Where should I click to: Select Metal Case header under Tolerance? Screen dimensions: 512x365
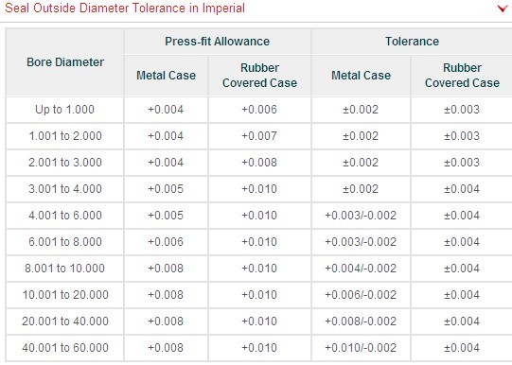[361, 76]
